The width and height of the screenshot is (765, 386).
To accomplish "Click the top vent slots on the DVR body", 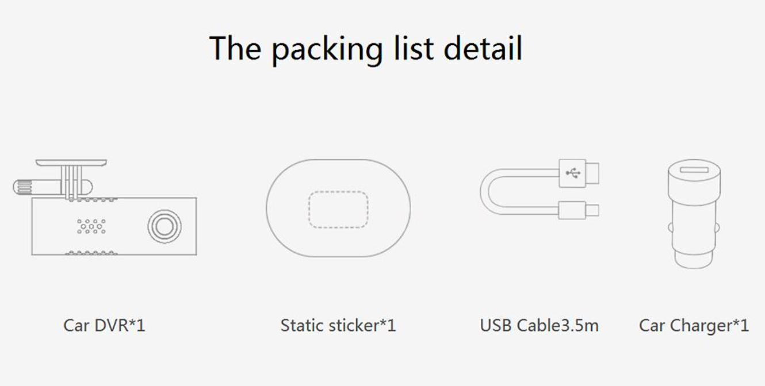I will (92, 200).
